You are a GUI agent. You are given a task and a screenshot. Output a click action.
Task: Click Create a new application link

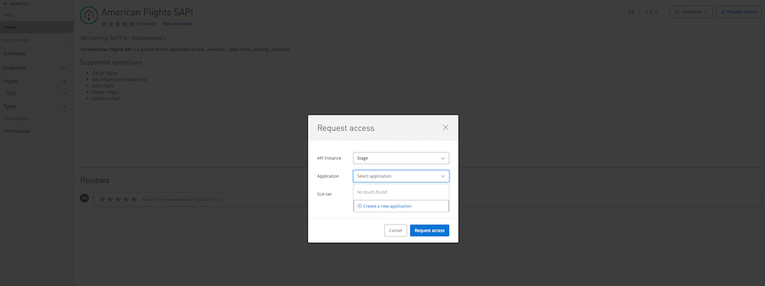[x=387, y=206]
